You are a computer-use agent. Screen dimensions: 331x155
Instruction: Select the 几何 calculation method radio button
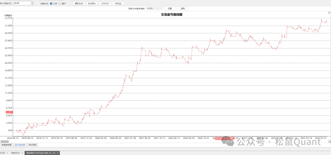click(51, 3)
